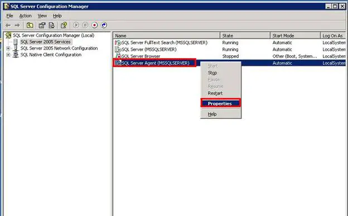348x216 pixels.
Task: Select SQL Server 2005 Services tree item
Action: coord(46,42)
